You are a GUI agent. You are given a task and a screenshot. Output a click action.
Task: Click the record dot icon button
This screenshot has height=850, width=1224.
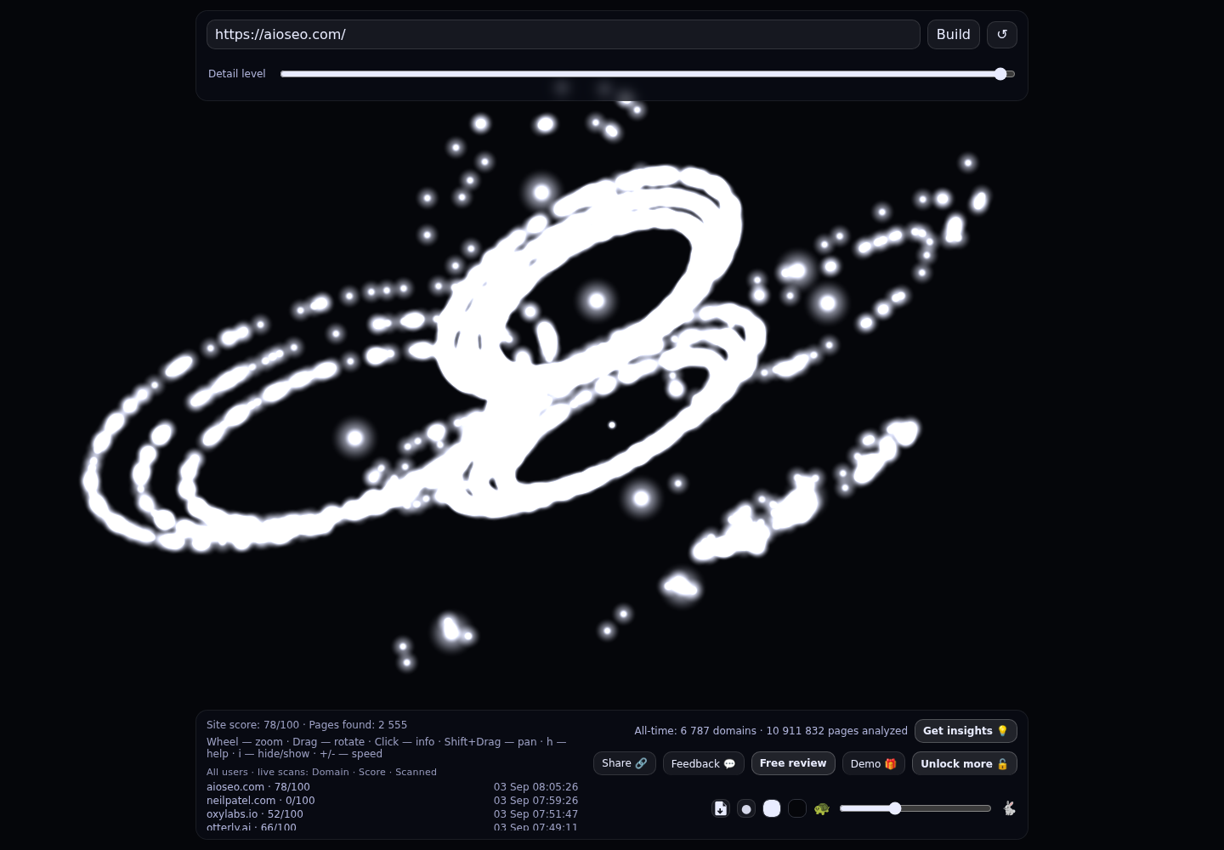[x=746, y=808]
